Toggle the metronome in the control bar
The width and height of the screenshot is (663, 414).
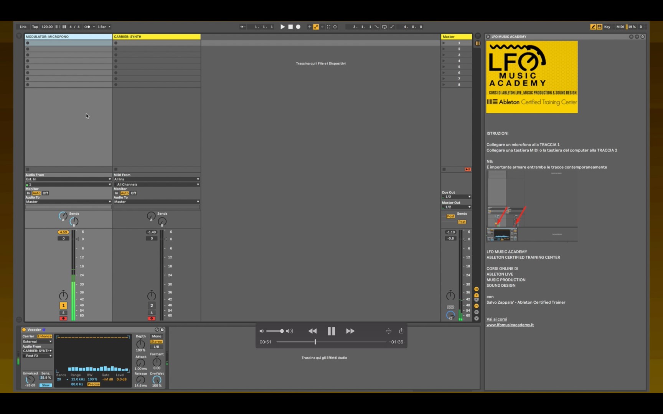pyautogui.click(x=87, y=27)
